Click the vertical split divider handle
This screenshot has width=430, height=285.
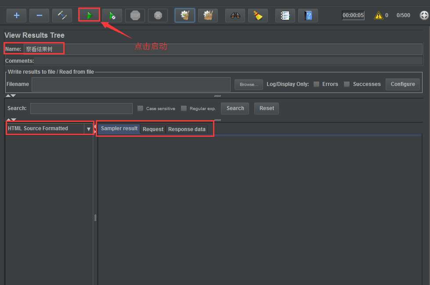pos(95,217)
